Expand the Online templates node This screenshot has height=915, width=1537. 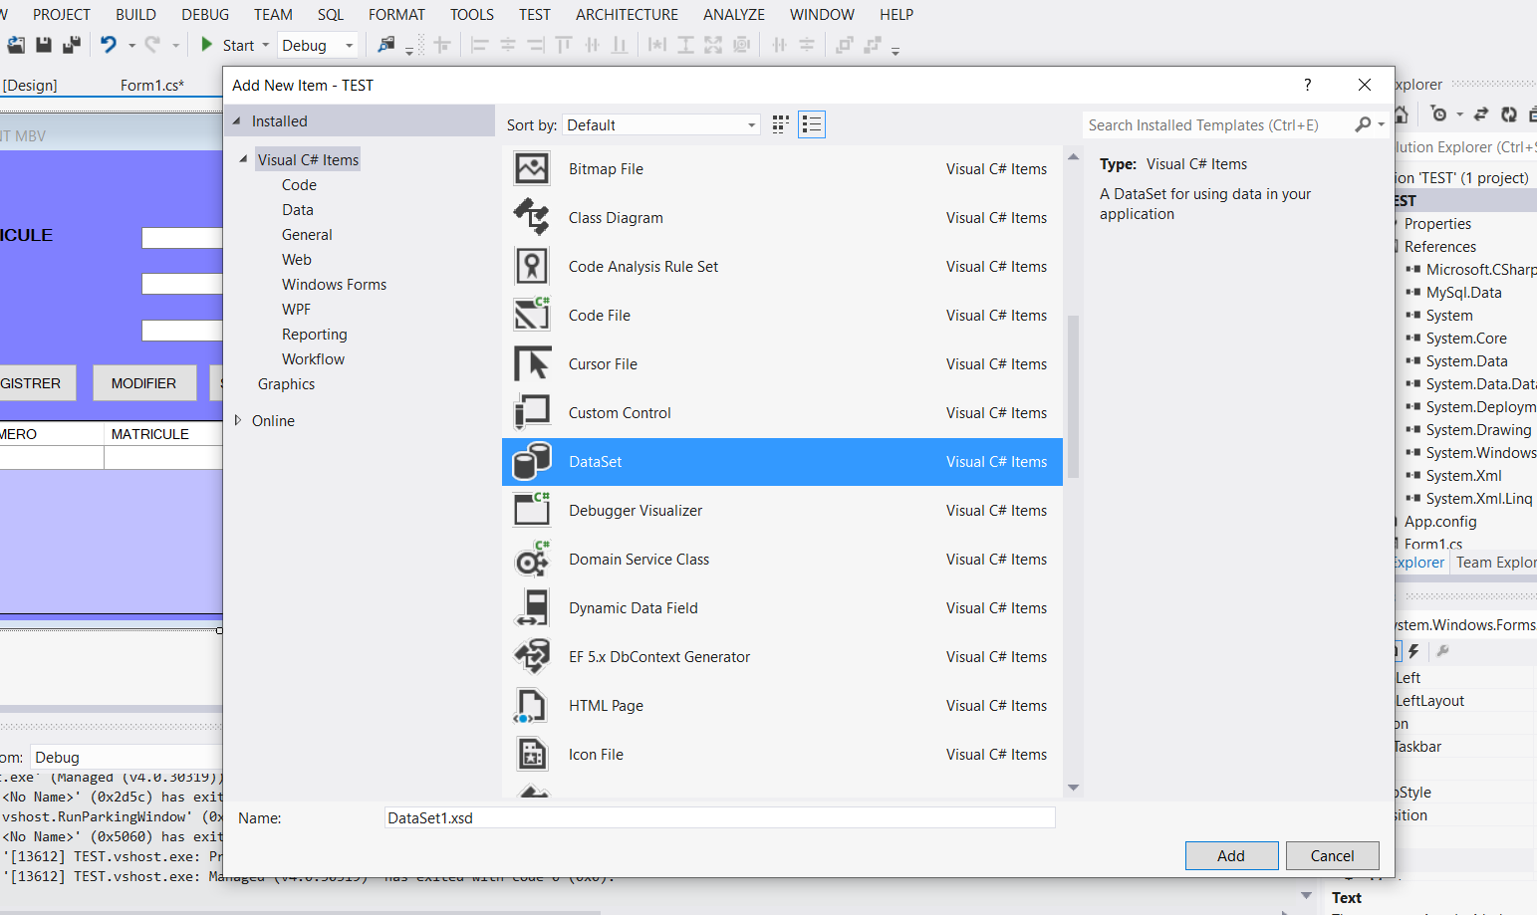click(238, 420)
